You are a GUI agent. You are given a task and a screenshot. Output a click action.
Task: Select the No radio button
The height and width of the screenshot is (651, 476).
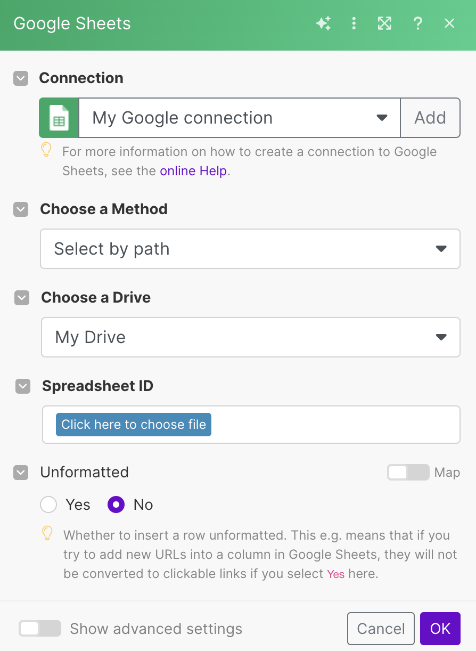(116, 504)
